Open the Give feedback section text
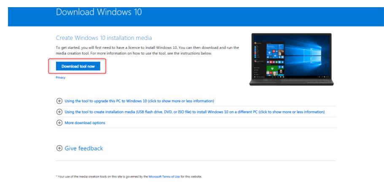The height and width of the screenshot is (189, 384). (x=83, y=148)
